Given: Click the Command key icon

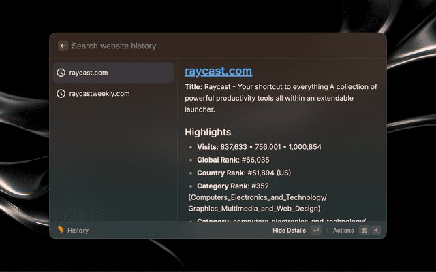Looking at the screenshot, I should [x=364, y=231].
